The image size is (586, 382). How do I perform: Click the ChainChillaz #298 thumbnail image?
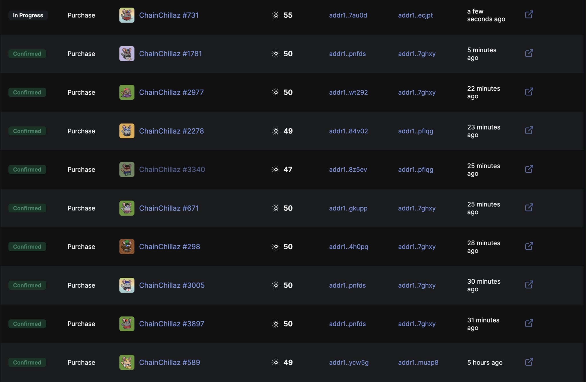click(x=127, y=247)
